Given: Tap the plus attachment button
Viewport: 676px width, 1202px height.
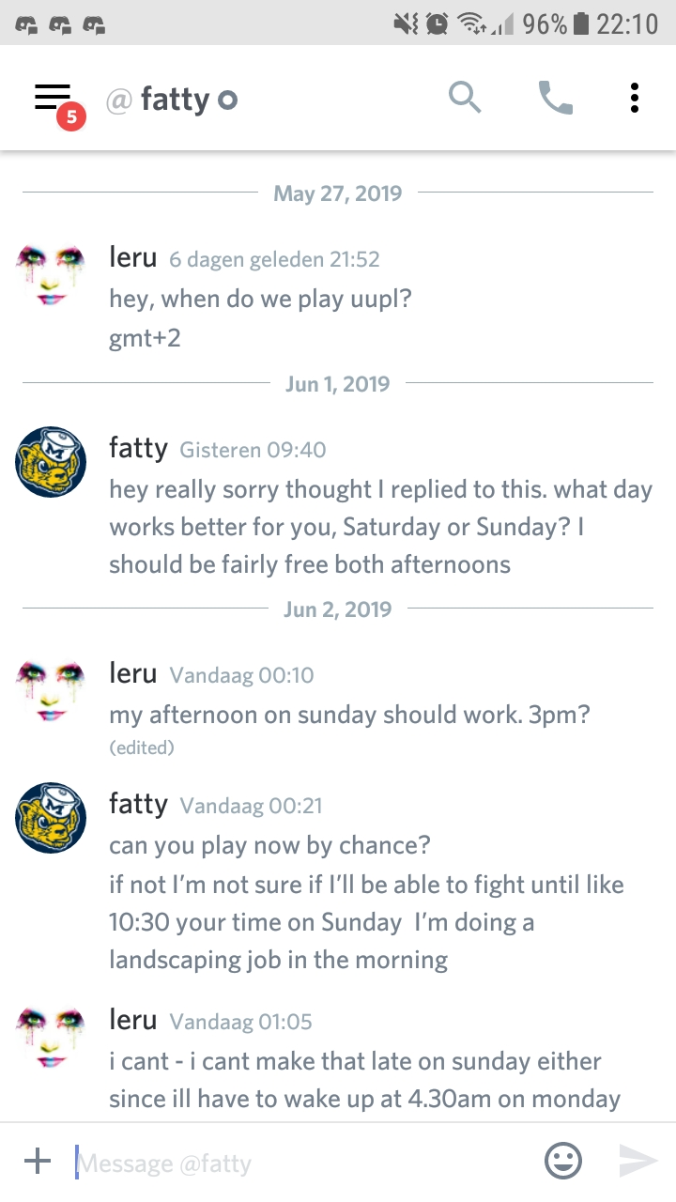Looking at the screenshot, I should (38, 1162).
